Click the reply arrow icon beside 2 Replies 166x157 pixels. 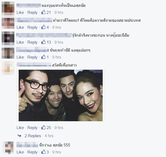[x=19, y=136]
